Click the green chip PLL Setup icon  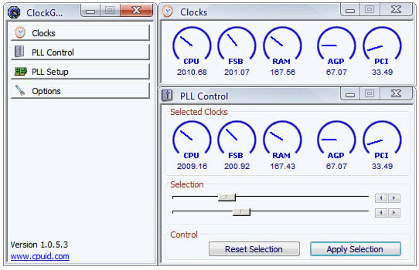(21, 71)
